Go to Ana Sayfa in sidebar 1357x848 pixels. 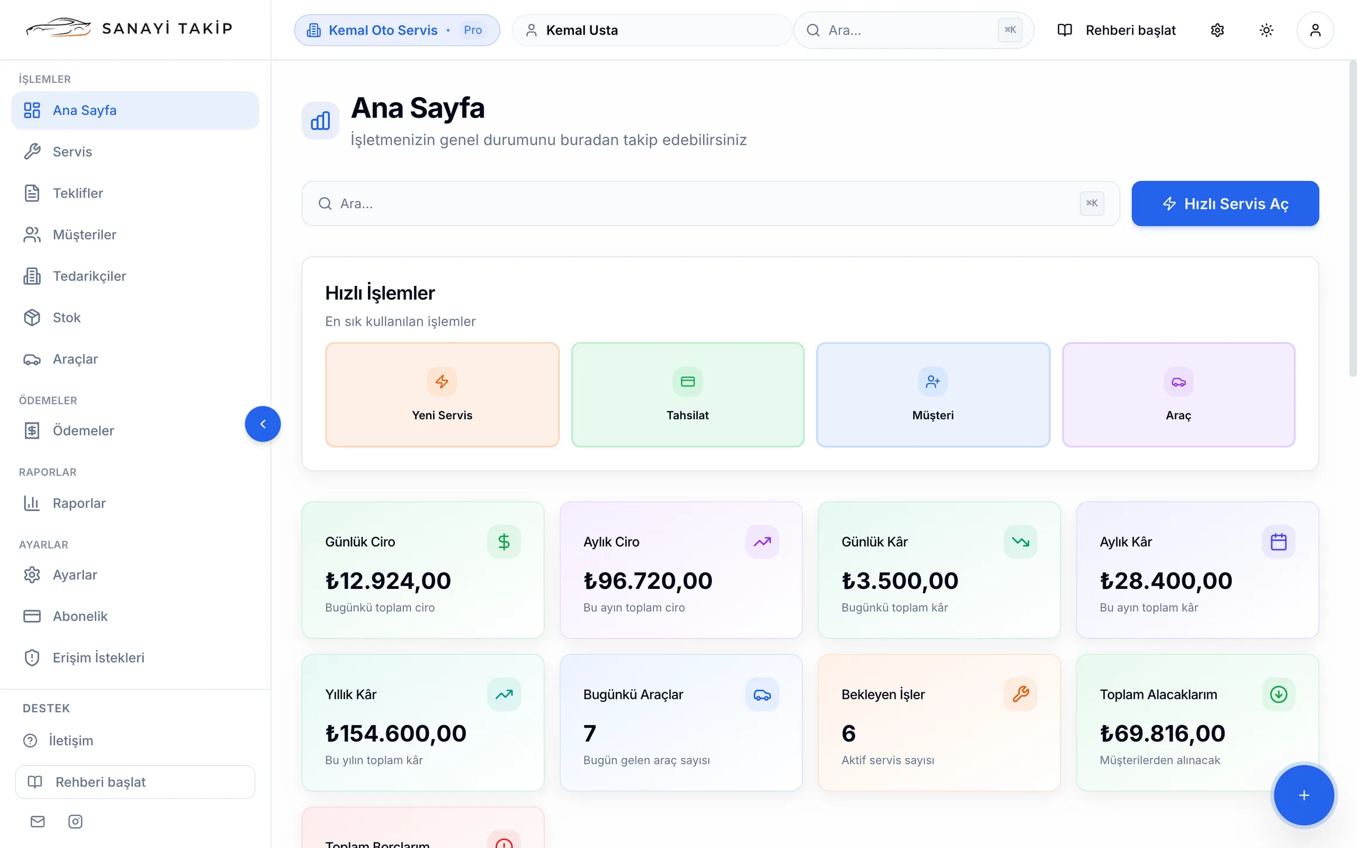[135, 110]
